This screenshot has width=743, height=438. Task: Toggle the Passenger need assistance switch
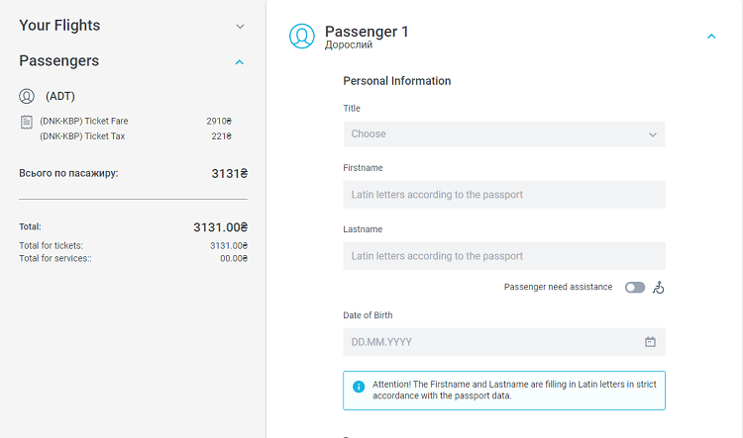(635, 287)
